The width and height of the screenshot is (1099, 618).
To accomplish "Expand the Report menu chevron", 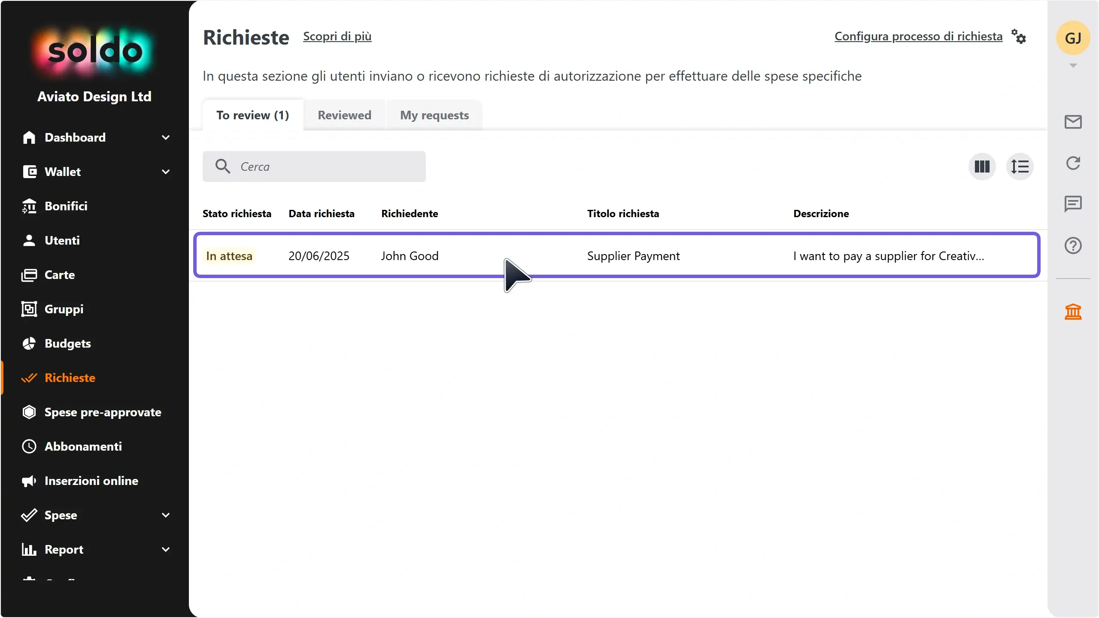I will click(x=166, y=549).
